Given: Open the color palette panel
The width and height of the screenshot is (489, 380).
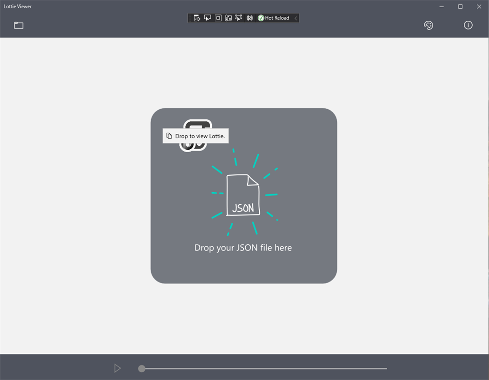Looking at the screenshot, I should point(429,25).
